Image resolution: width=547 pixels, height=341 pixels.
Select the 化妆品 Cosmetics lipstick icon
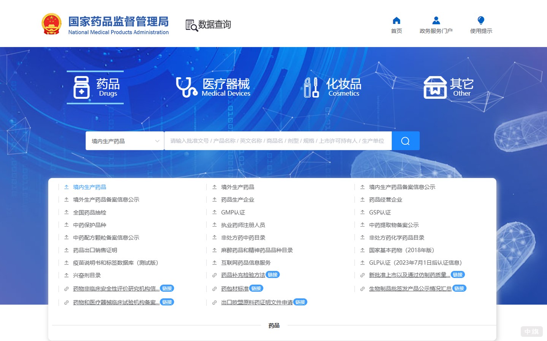(311, 86)
